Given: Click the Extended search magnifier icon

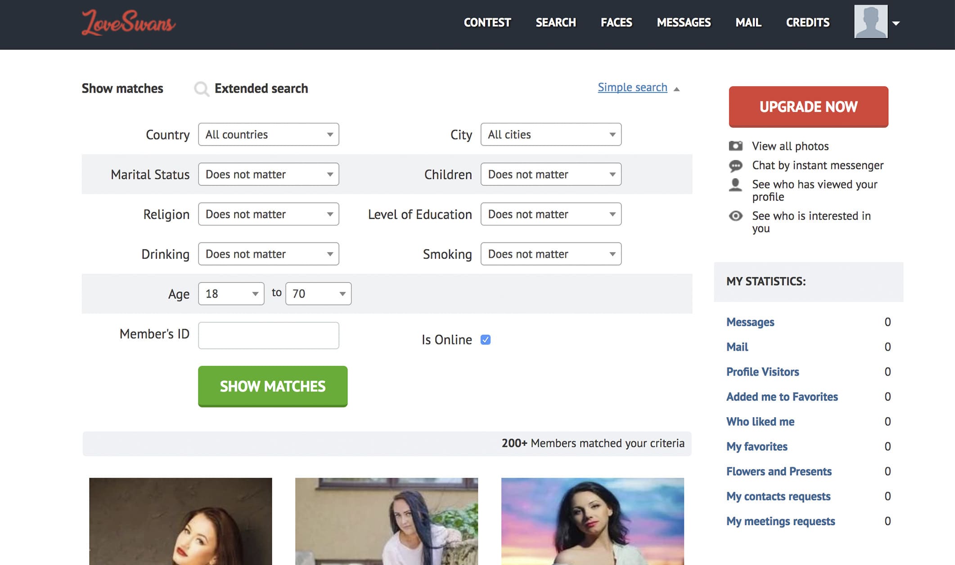Looking at the screenshot, I should click(201, 89).
